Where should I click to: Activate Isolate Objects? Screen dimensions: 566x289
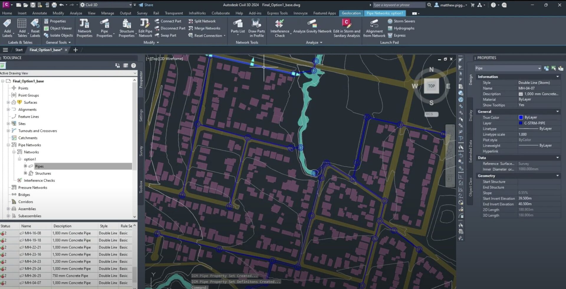(x=58, y=35)
